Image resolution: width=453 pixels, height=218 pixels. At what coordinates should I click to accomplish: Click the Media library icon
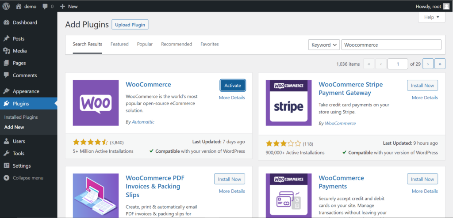(6, 51)
